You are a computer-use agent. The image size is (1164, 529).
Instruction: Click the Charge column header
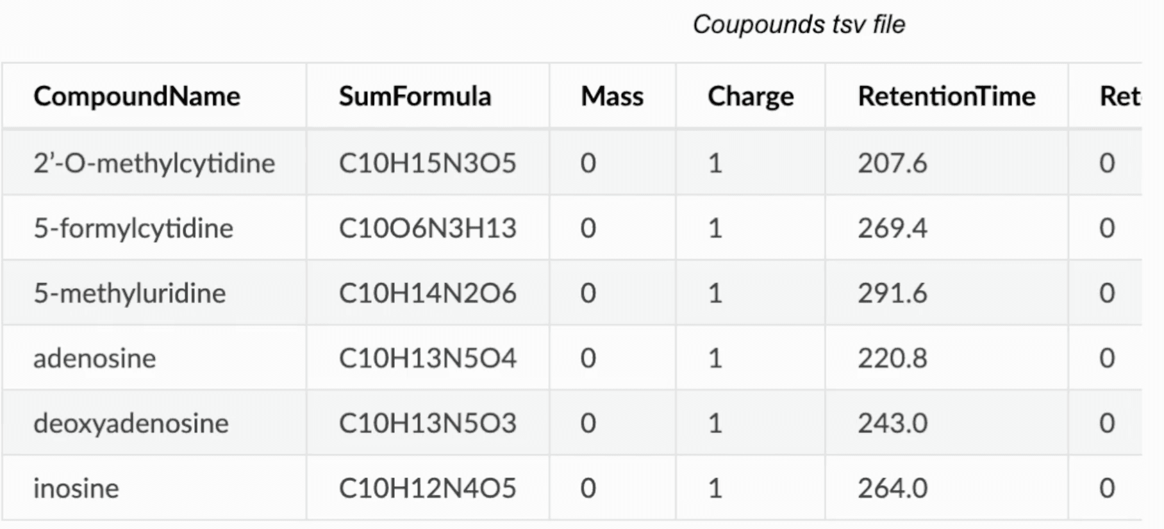coord(751,97)
